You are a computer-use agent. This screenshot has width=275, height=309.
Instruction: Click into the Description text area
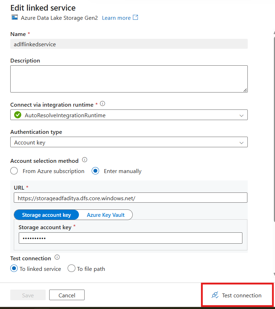(x=129, y=79)
